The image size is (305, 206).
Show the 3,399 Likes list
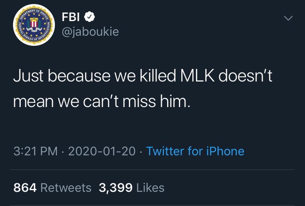tap(131, 188)
